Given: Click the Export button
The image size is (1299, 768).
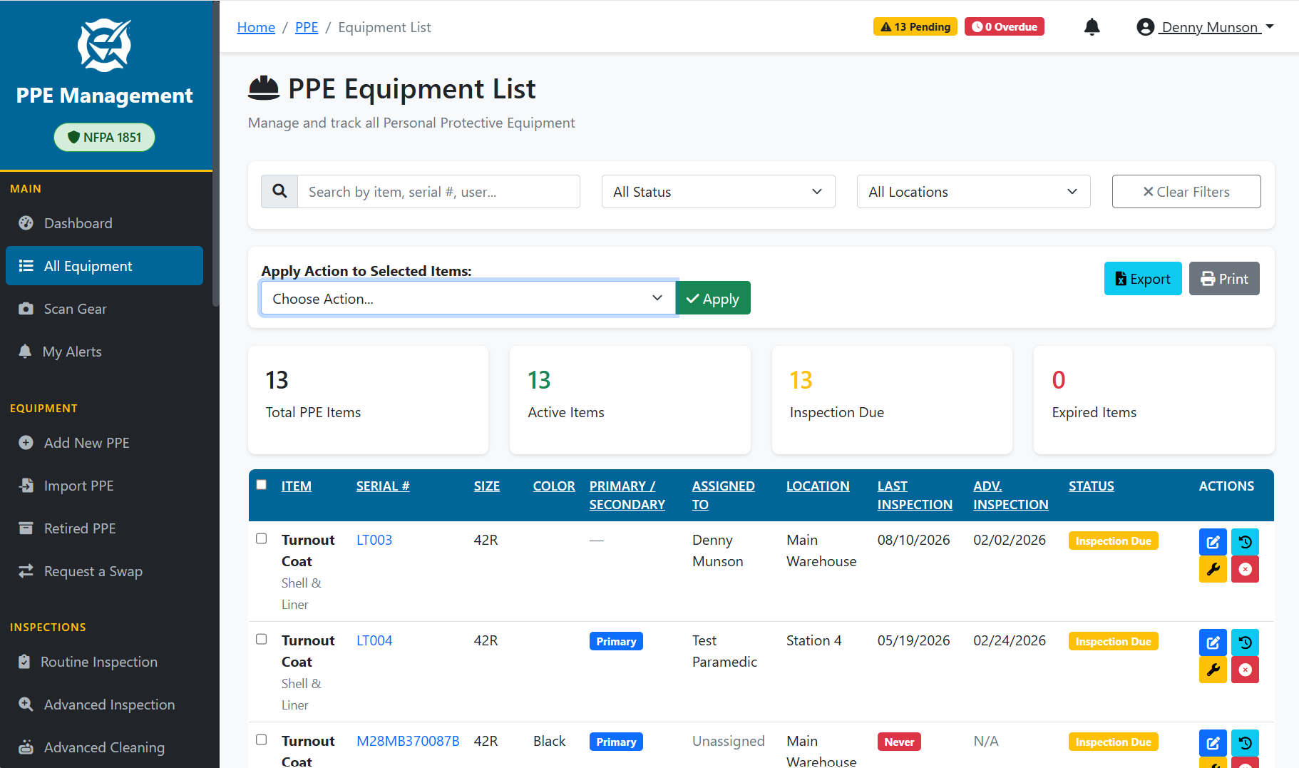Looking at the screenshot, I should (x=1143, y=278).
